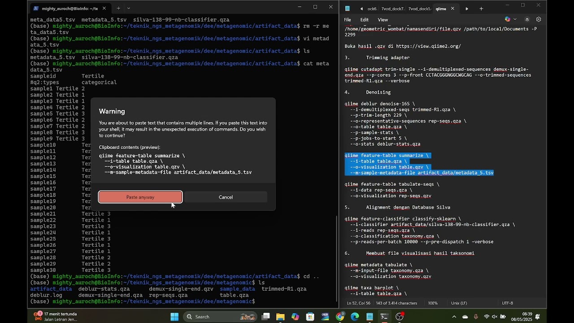This screenshot has width=574, height=323.
Task: Open the 100% zoom status entry
Action: pos(432,303)
